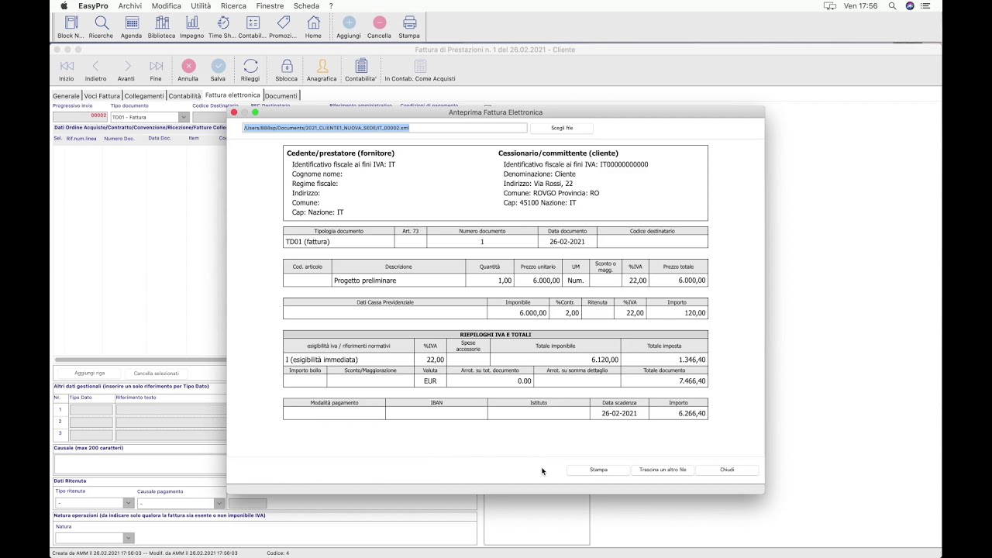
Task: Open the Archivi menu
Action: [x=130, y=5]
